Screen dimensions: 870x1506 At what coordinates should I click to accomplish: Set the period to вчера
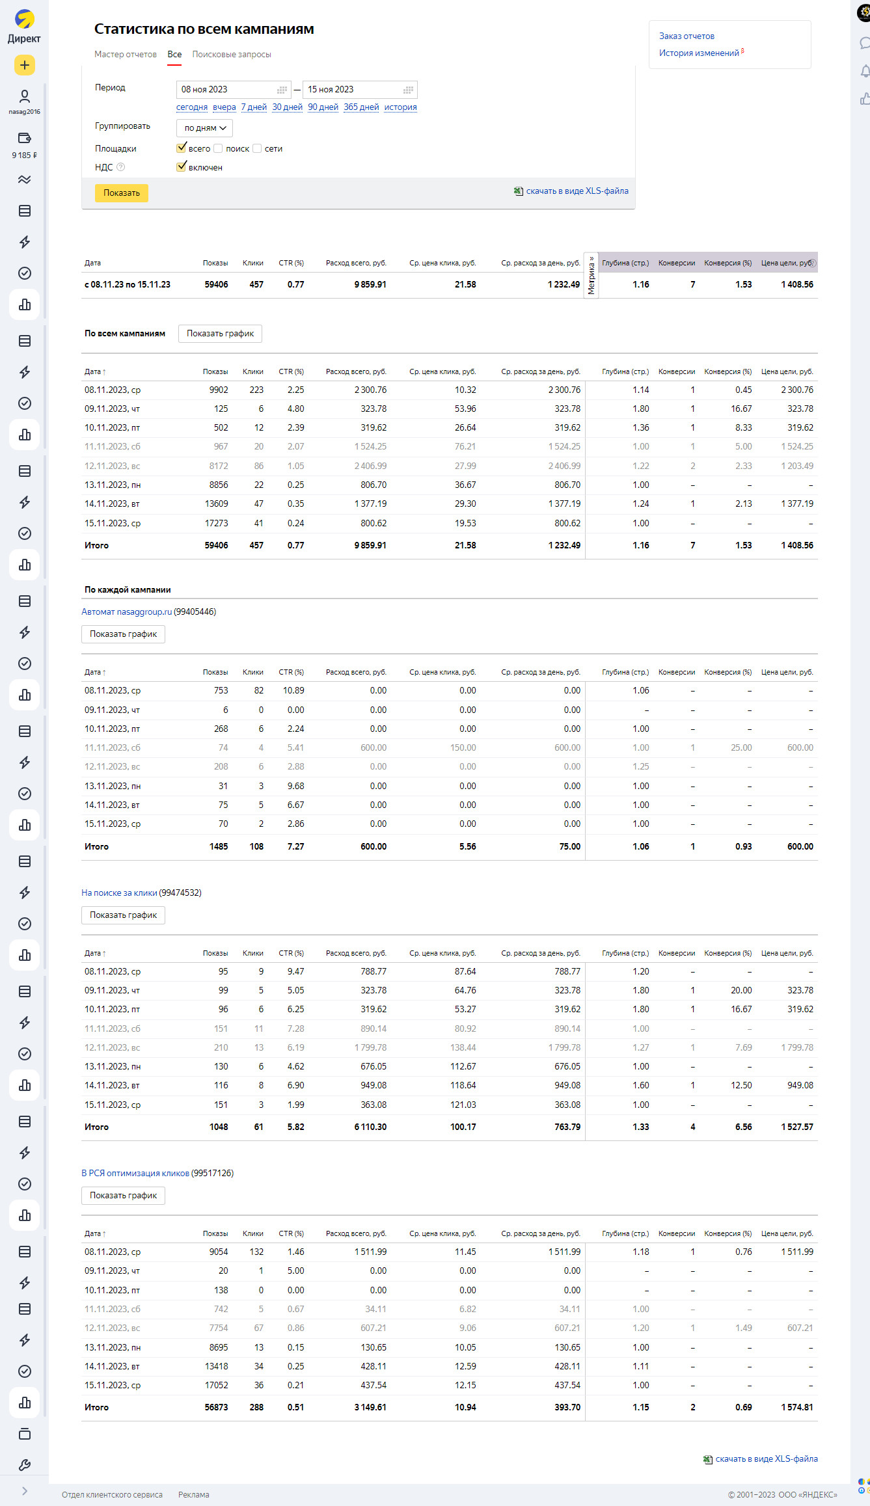pos(224,107)
